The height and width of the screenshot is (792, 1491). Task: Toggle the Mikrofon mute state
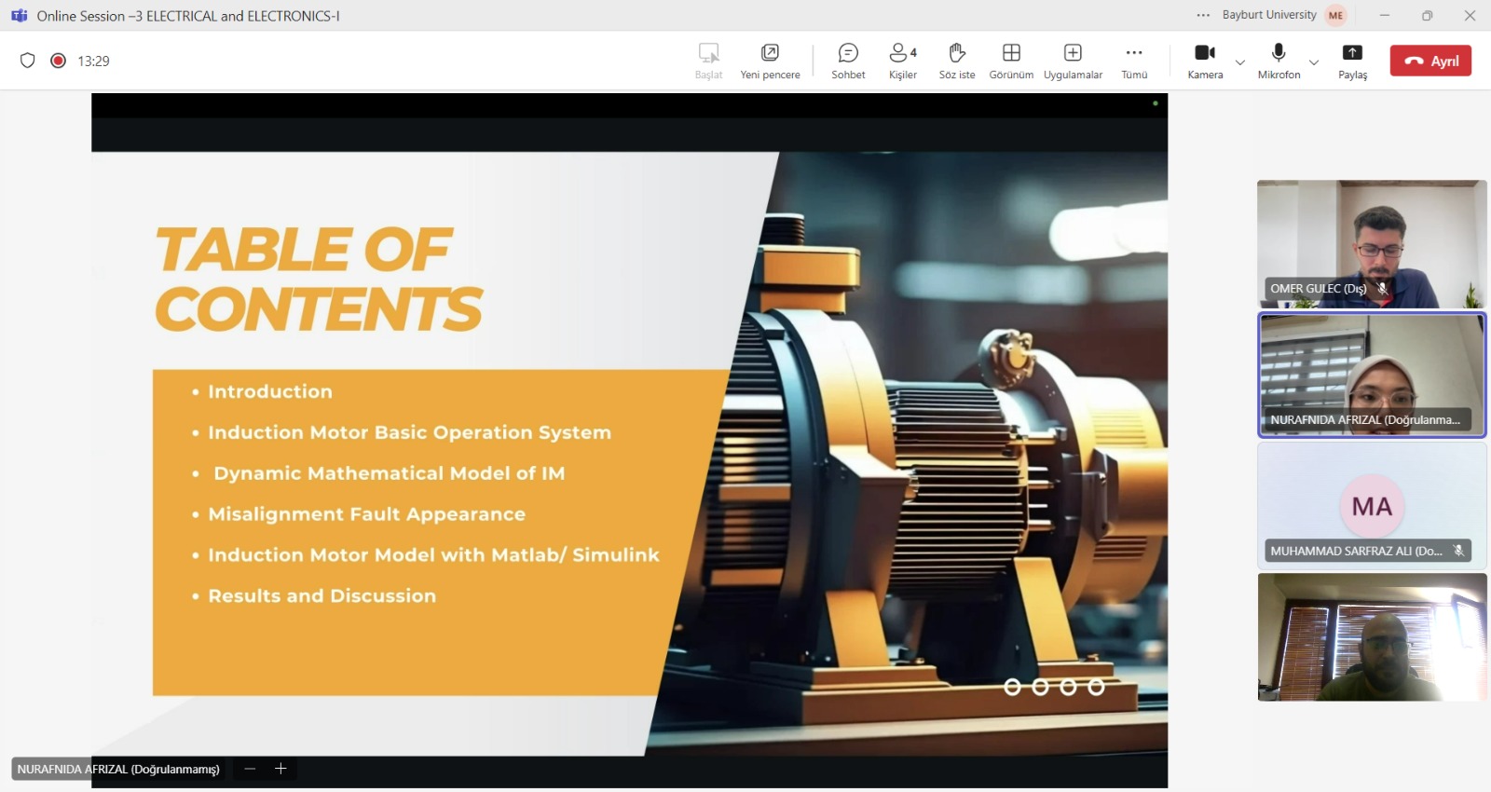[x=1279, y=61]
